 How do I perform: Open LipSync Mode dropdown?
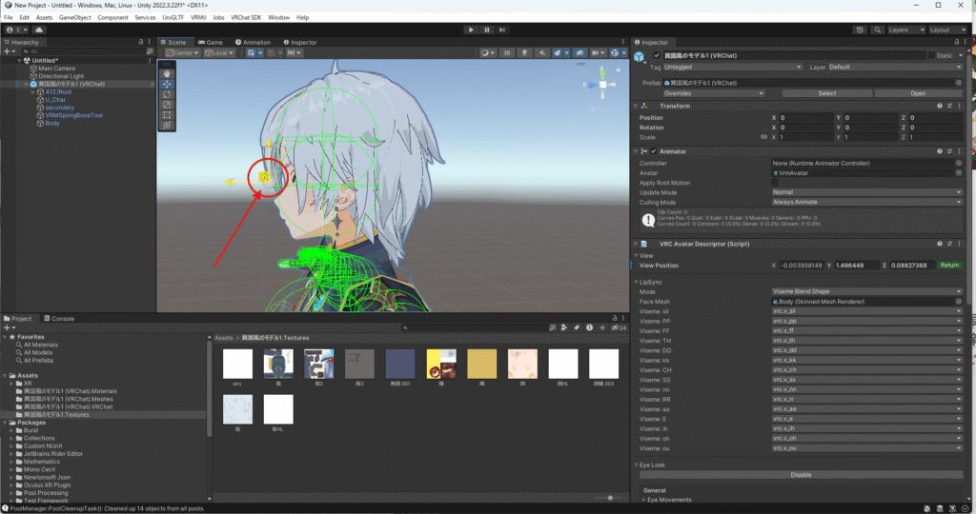pos(867,291)
